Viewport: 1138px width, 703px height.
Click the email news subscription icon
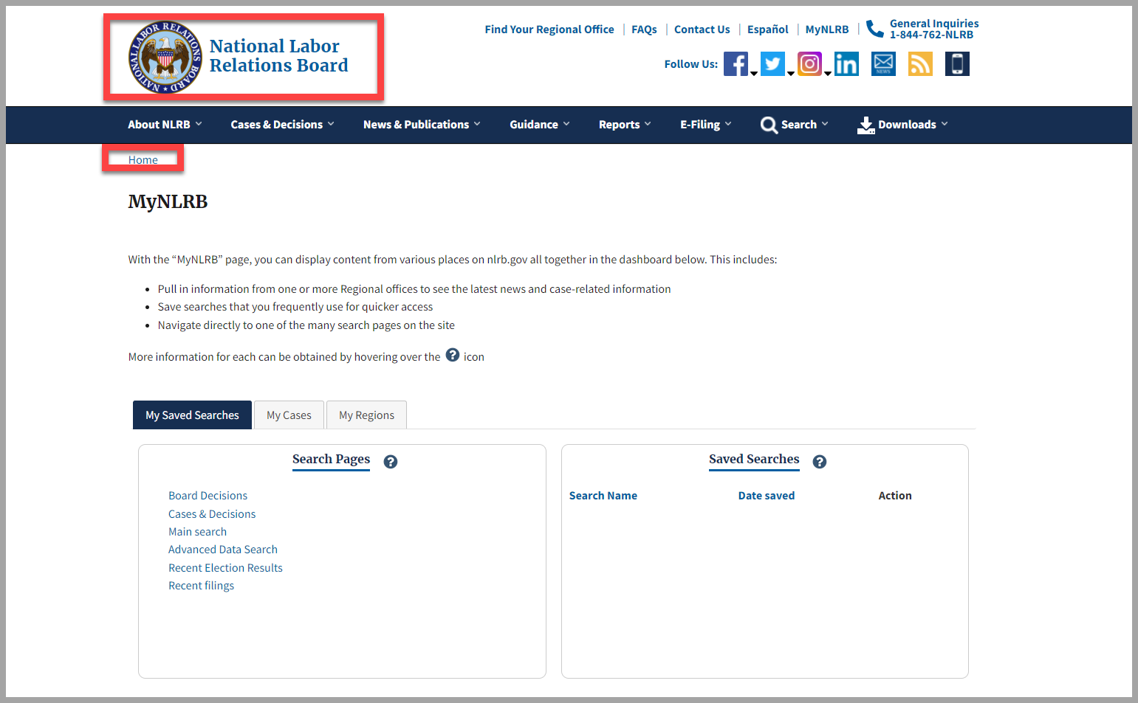[883, 64]
